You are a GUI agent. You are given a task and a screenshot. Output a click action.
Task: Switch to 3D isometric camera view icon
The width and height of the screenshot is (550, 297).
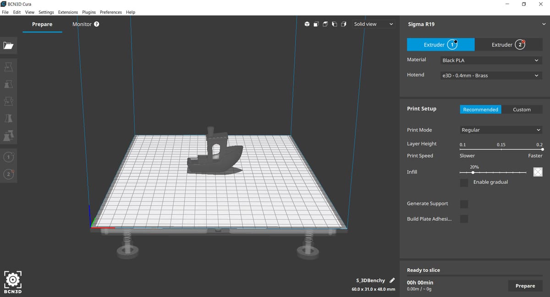click(307, 24)
